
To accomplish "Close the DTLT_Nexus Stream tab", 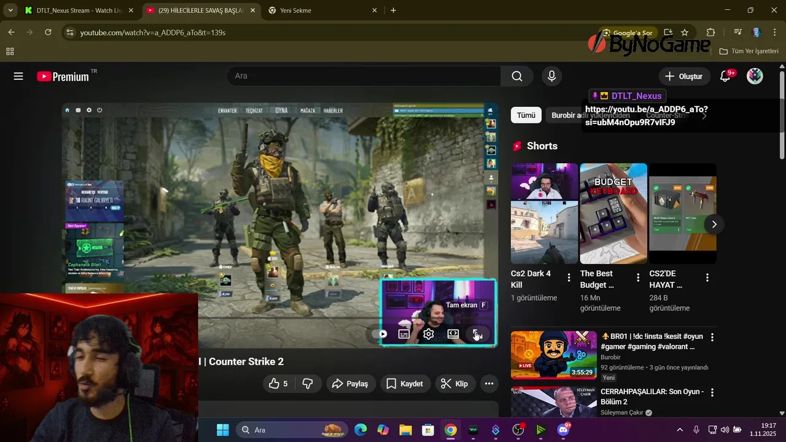I will [x=131, y=10].
